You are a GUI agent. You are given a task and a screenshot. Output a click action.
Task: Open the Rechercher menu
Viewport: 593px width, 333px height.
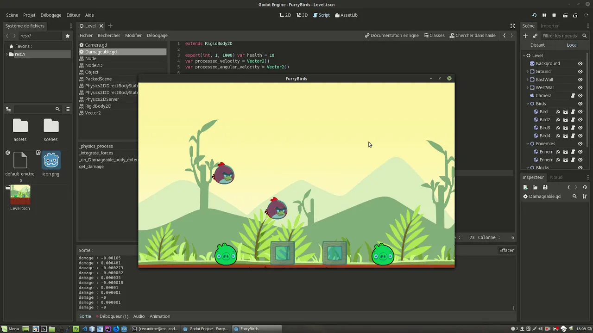tap(109, 36)
